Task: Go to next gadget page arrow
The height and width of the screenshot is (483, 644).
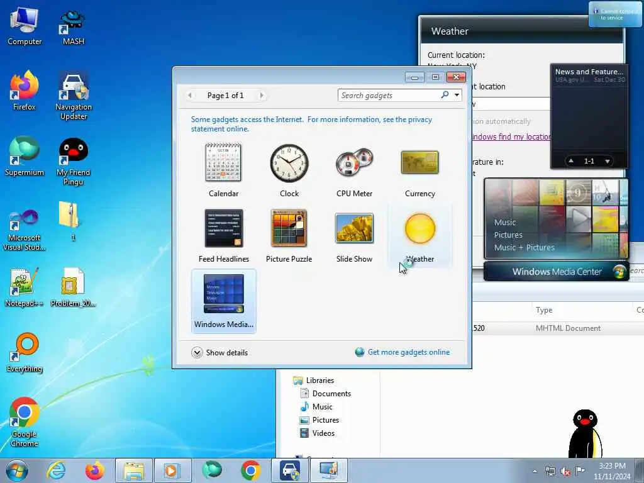Action: pyautogui.click(x=261, y=96)
